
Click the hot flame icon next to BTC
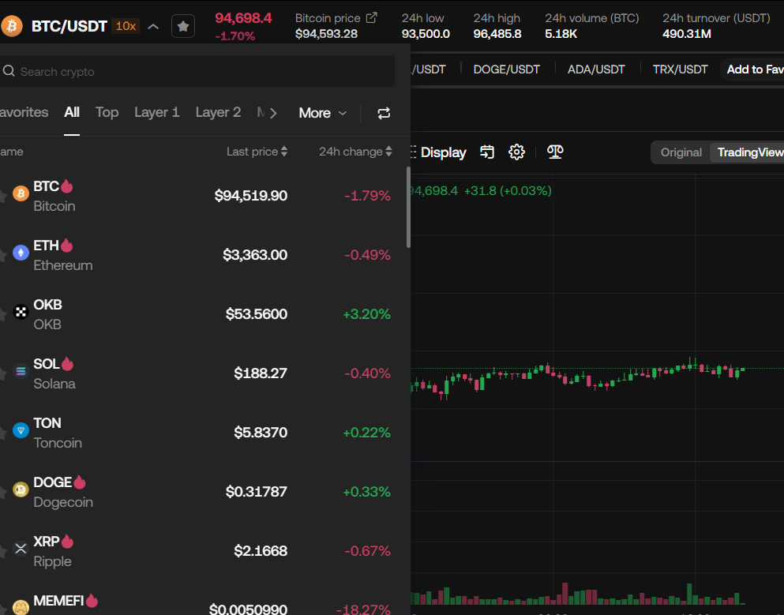click(67, 186)
